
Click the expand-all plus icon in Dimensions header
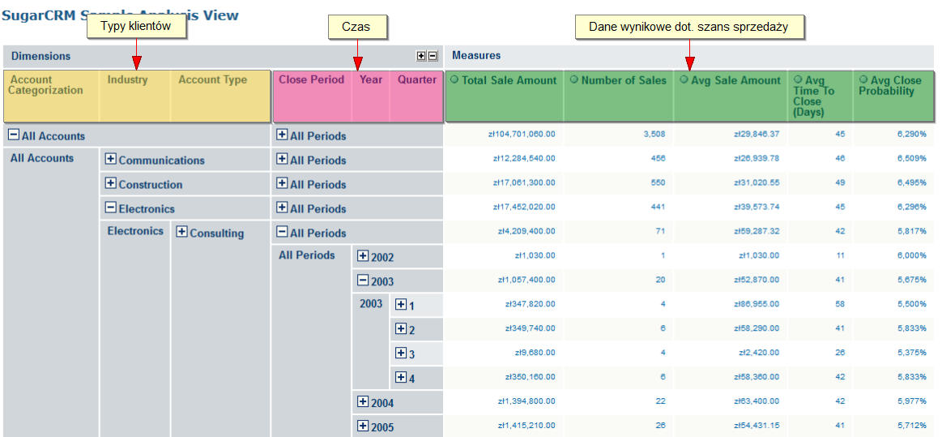(421, 56)
